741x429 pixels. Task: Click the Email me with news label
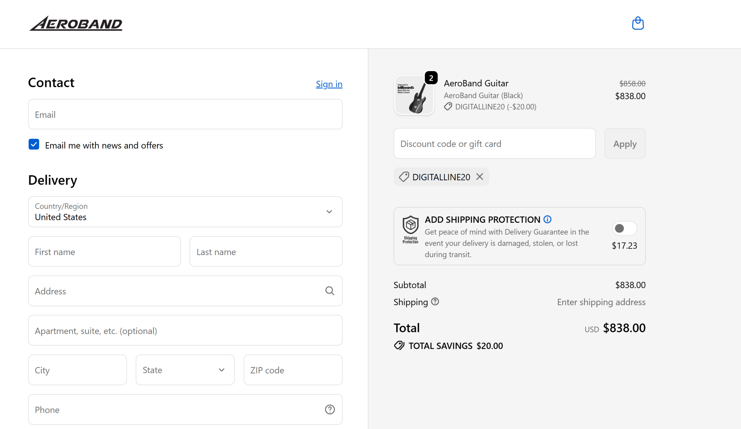click(104, 145)
